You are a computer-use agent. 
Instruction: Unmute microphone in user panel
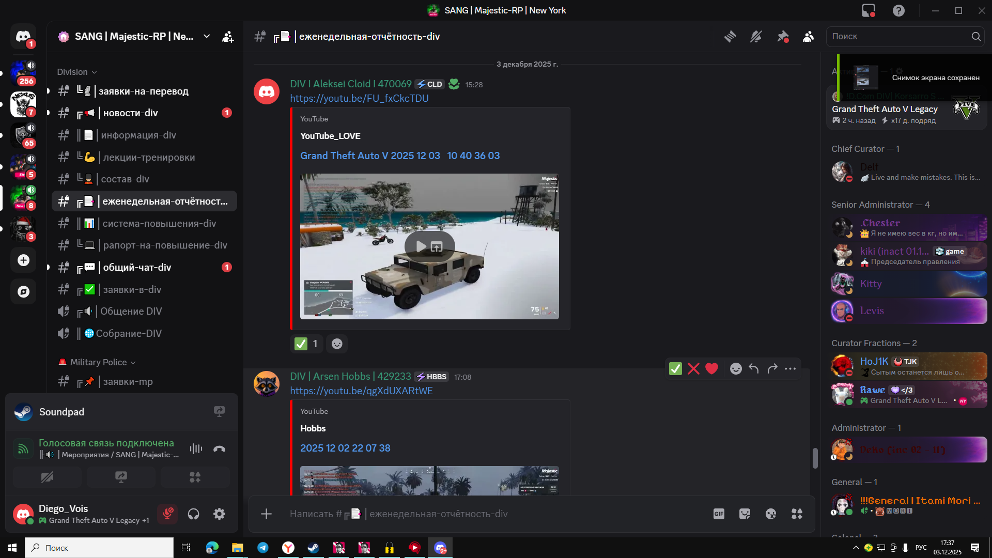[x=167, y=514]
